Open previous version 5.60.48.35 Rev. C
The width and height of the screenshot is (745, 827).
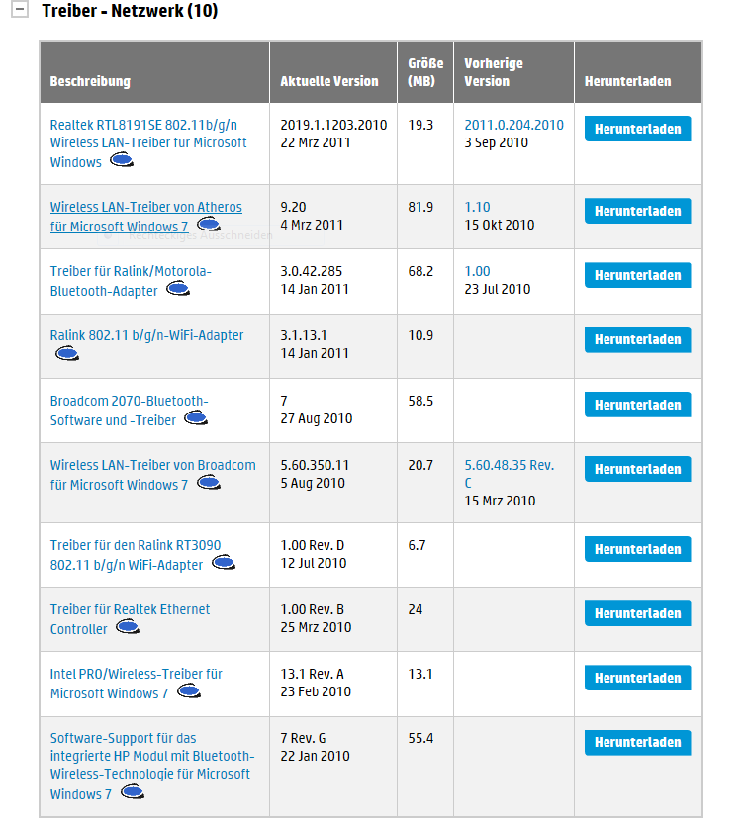510,474
